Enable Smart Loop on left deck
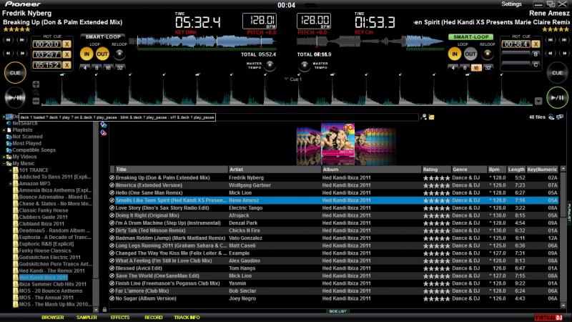Screen dimensions: 572x322 103,37
